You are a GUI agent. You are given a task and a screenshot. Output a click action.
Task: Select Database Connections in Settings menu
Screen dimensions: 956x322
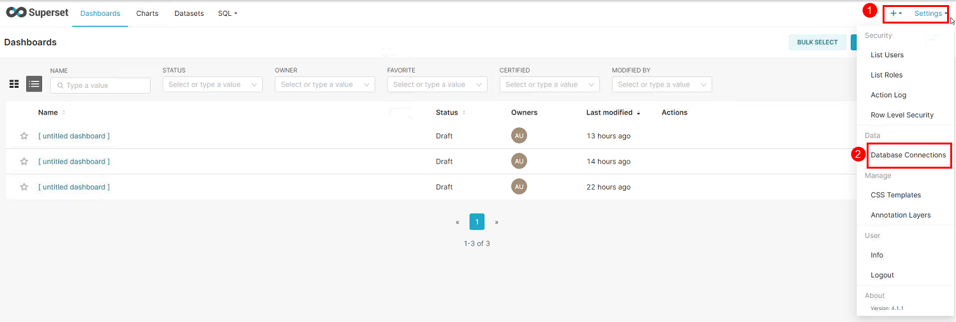pyautogui.click(x=908, y=155)
